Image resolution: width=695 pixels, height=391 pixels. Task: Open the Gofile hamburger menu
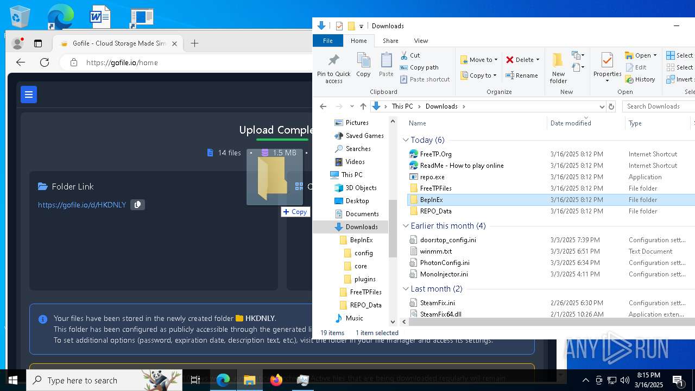pos(29,94)
